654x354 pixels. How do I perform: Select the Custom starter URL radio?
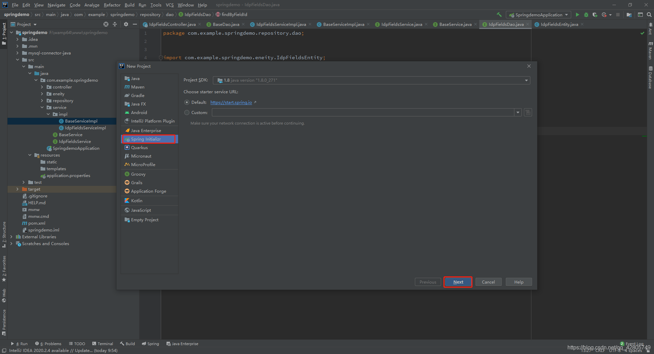pyautogui.click(x=187, y=112)
